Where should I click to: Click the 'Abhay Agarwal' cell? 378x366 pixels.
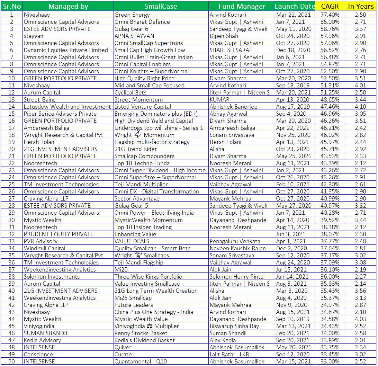[x=242, y=114]
